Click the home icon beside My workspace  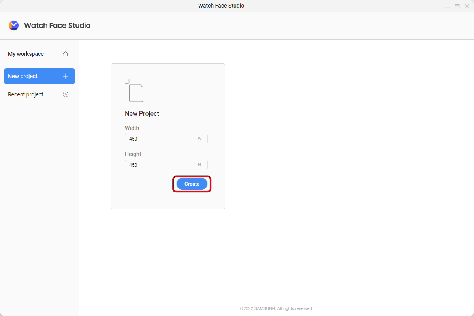(66, 54)
